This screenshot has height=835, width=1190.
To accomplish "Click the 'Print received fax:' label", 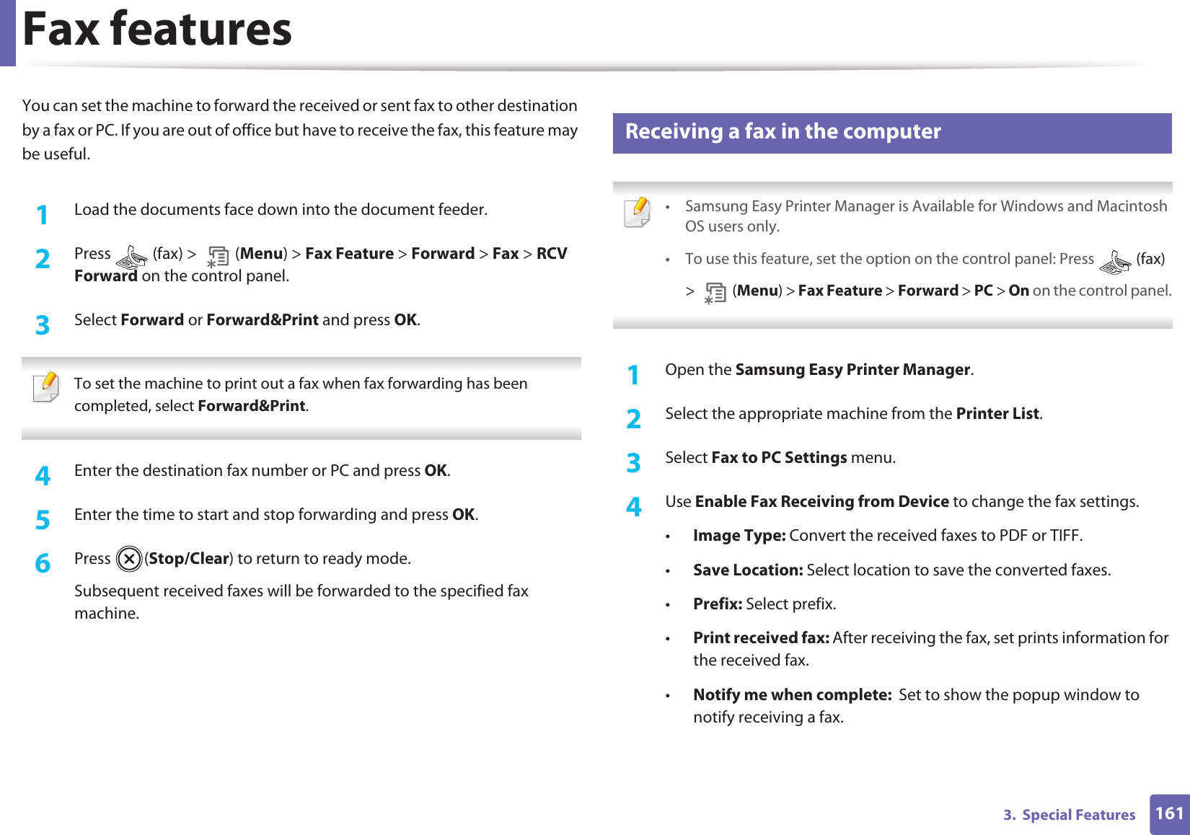I will point(760,638).
